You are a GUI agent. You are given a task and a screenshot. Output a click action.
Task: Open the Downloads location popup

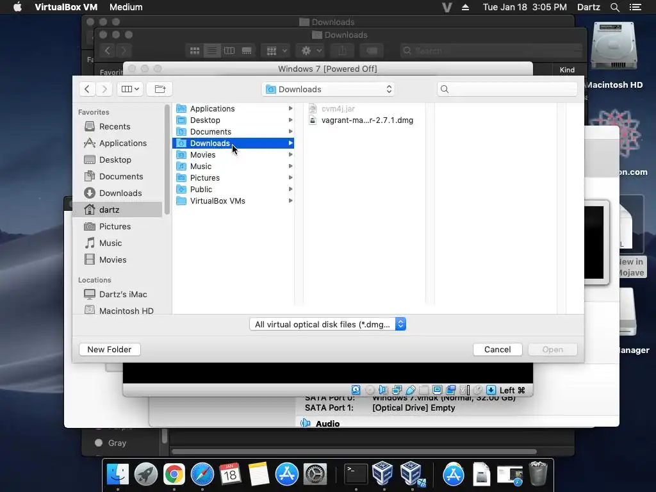click(x=329, y=89)
